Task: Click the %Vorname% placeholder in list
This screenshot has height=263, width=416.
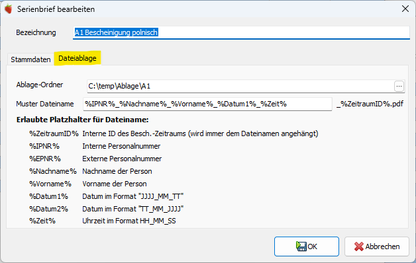Action: click(50, 184)
